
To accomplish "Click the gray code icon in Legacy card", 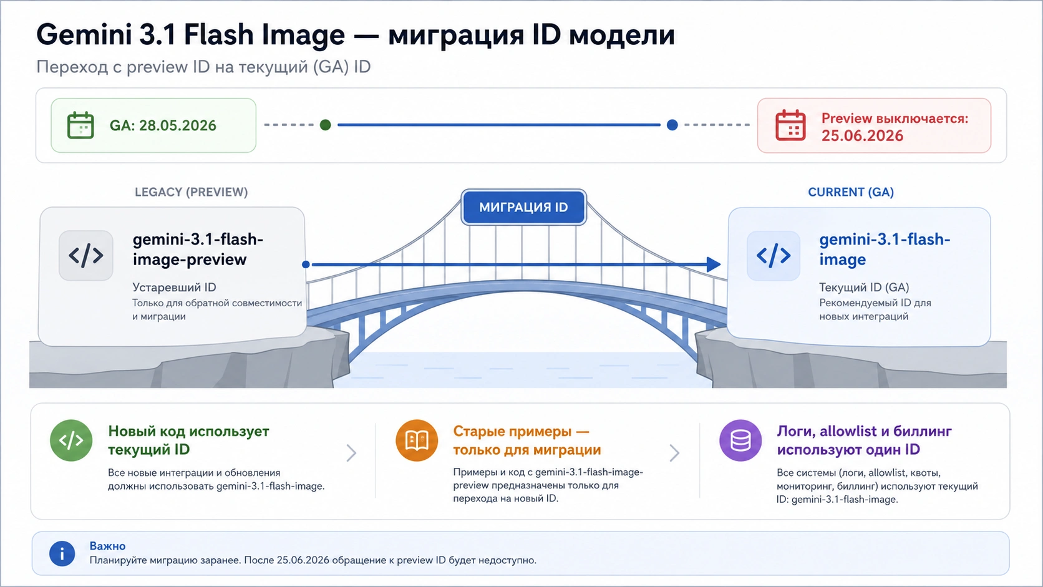I will click(x=86, y=256).
